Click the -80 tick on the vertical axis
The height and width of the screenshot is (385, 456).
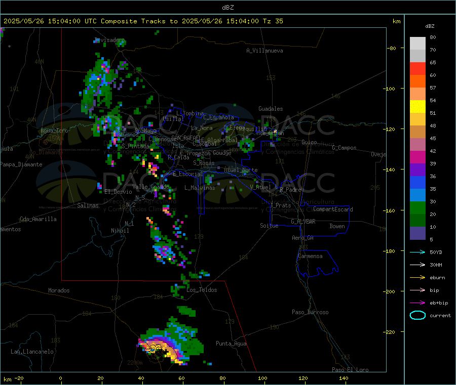click(x=391, y=48)
